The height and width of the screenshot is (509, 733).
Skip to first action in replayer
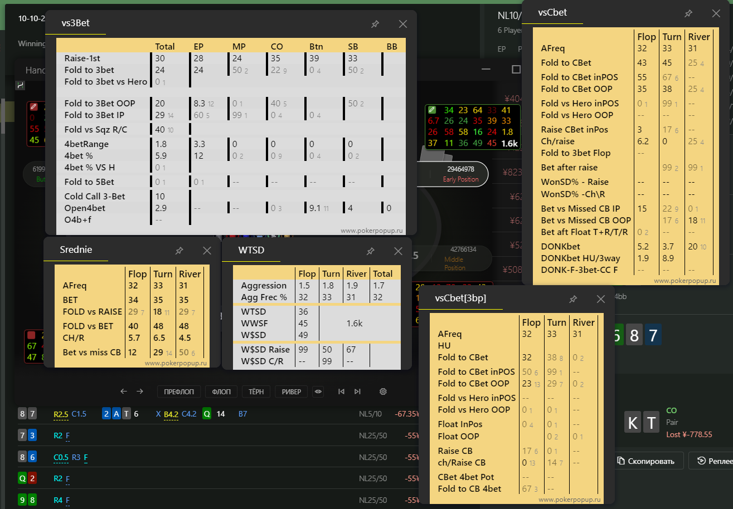[x=341, y=391]
